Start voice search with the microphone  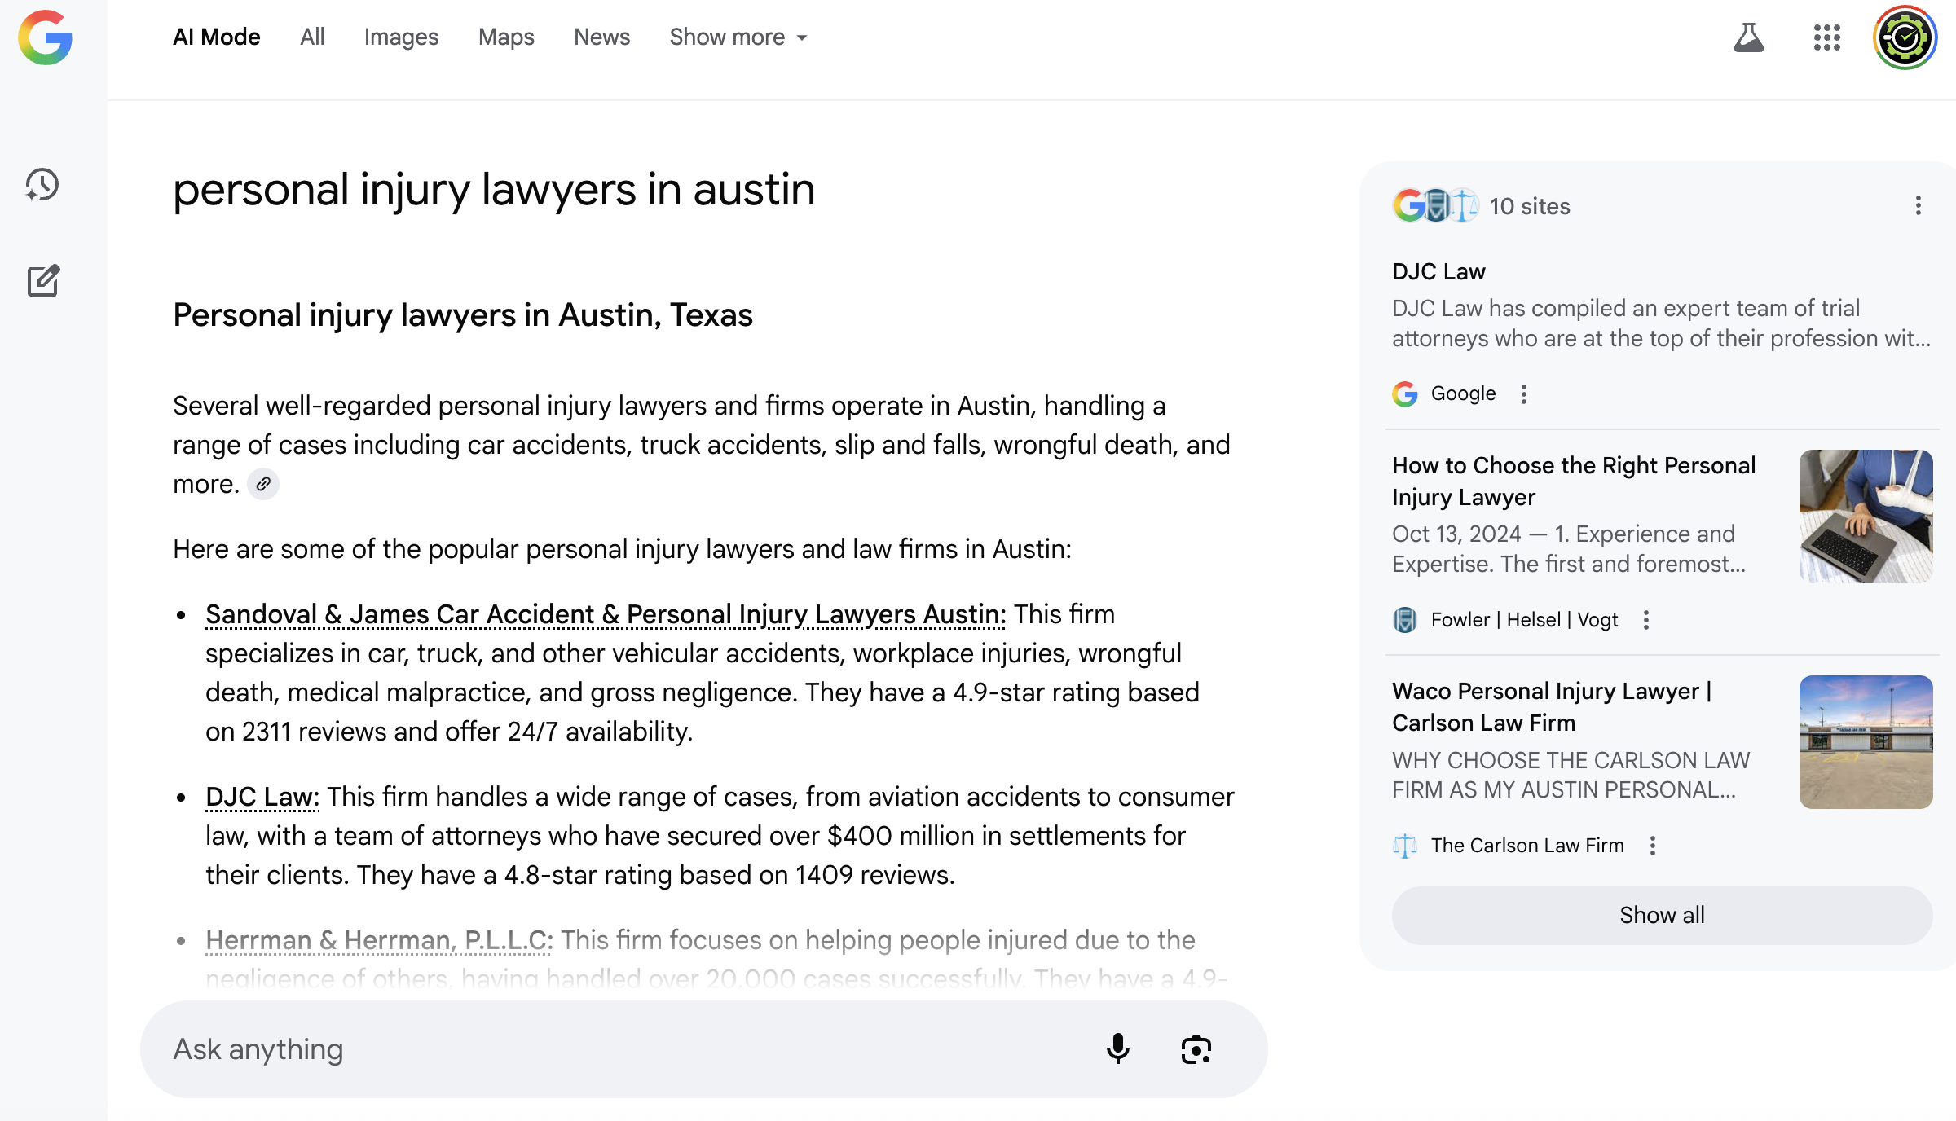coord(1118,1049)
